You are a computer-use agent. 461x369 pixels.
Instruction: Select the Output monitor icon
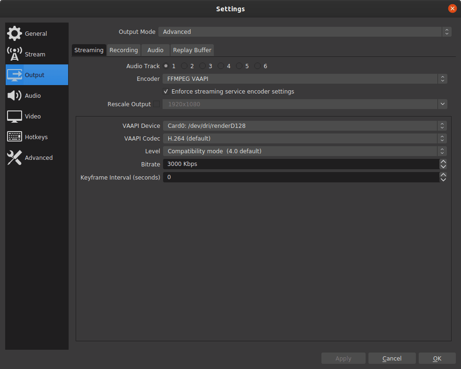[x=15, y=75]
